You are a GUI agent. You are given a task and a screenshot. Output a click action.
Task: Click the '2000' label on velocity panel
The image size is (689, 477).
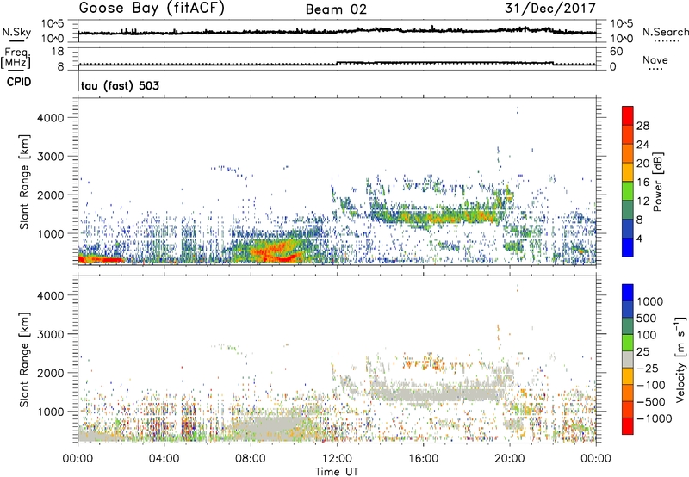coord(51,373)
